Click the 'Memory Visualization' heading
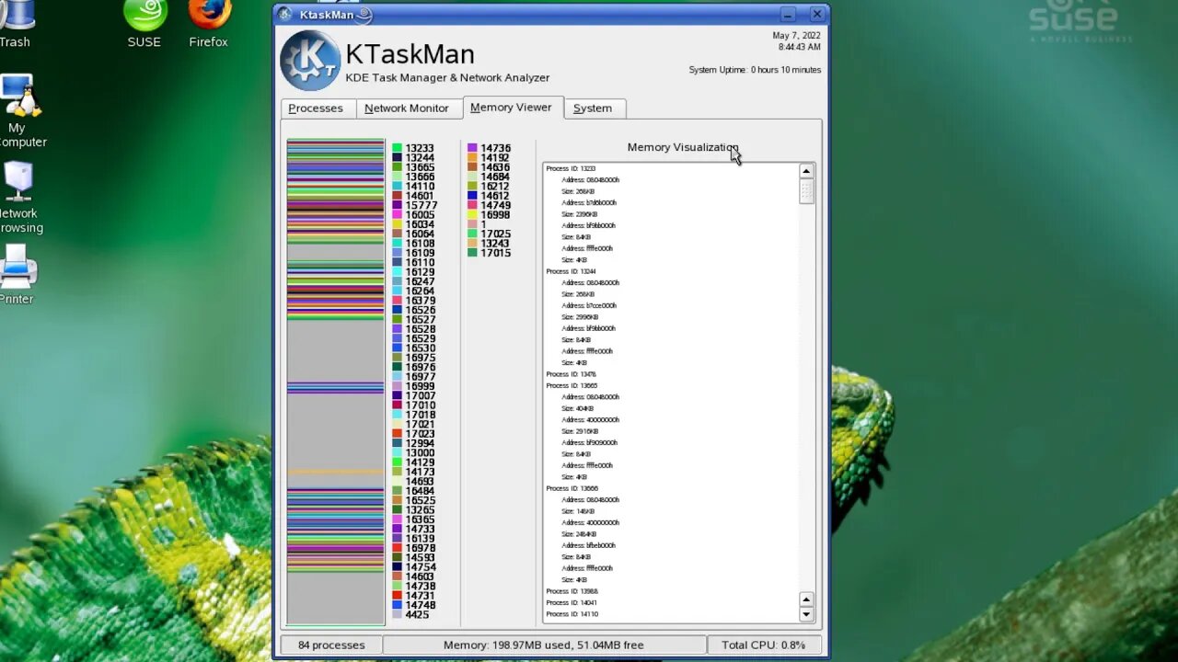Image resolution: width=1178 pixels, height=662 pixels. [683, 147]
